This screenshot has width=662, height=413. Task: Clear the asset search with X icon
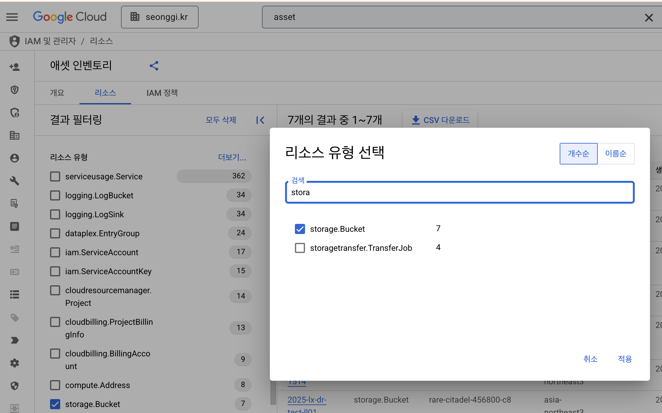click(x=649, y=18)
